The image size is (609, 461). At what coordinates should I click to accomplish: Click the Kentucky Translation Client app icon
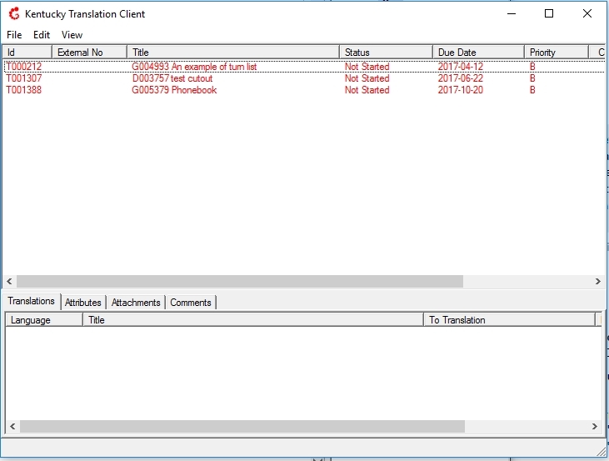click(13, 13)
